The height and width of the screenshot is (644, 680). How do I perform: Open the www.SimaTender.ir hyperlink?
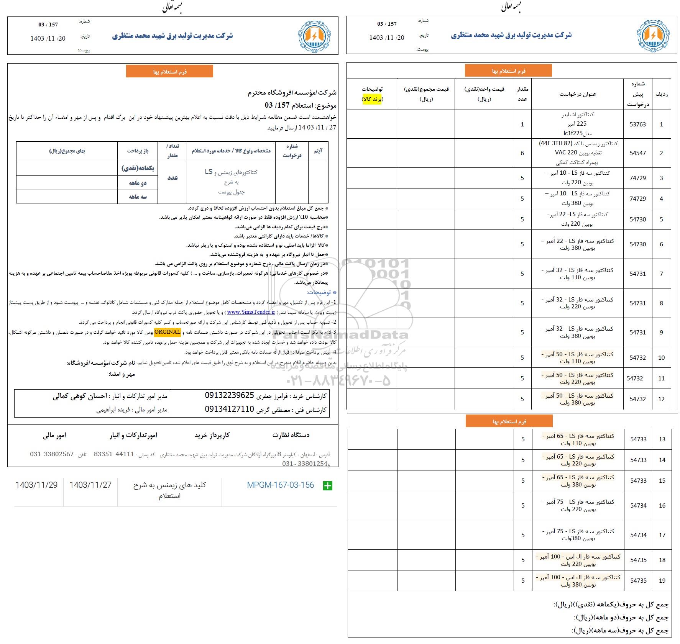click(x=251, y=312)
